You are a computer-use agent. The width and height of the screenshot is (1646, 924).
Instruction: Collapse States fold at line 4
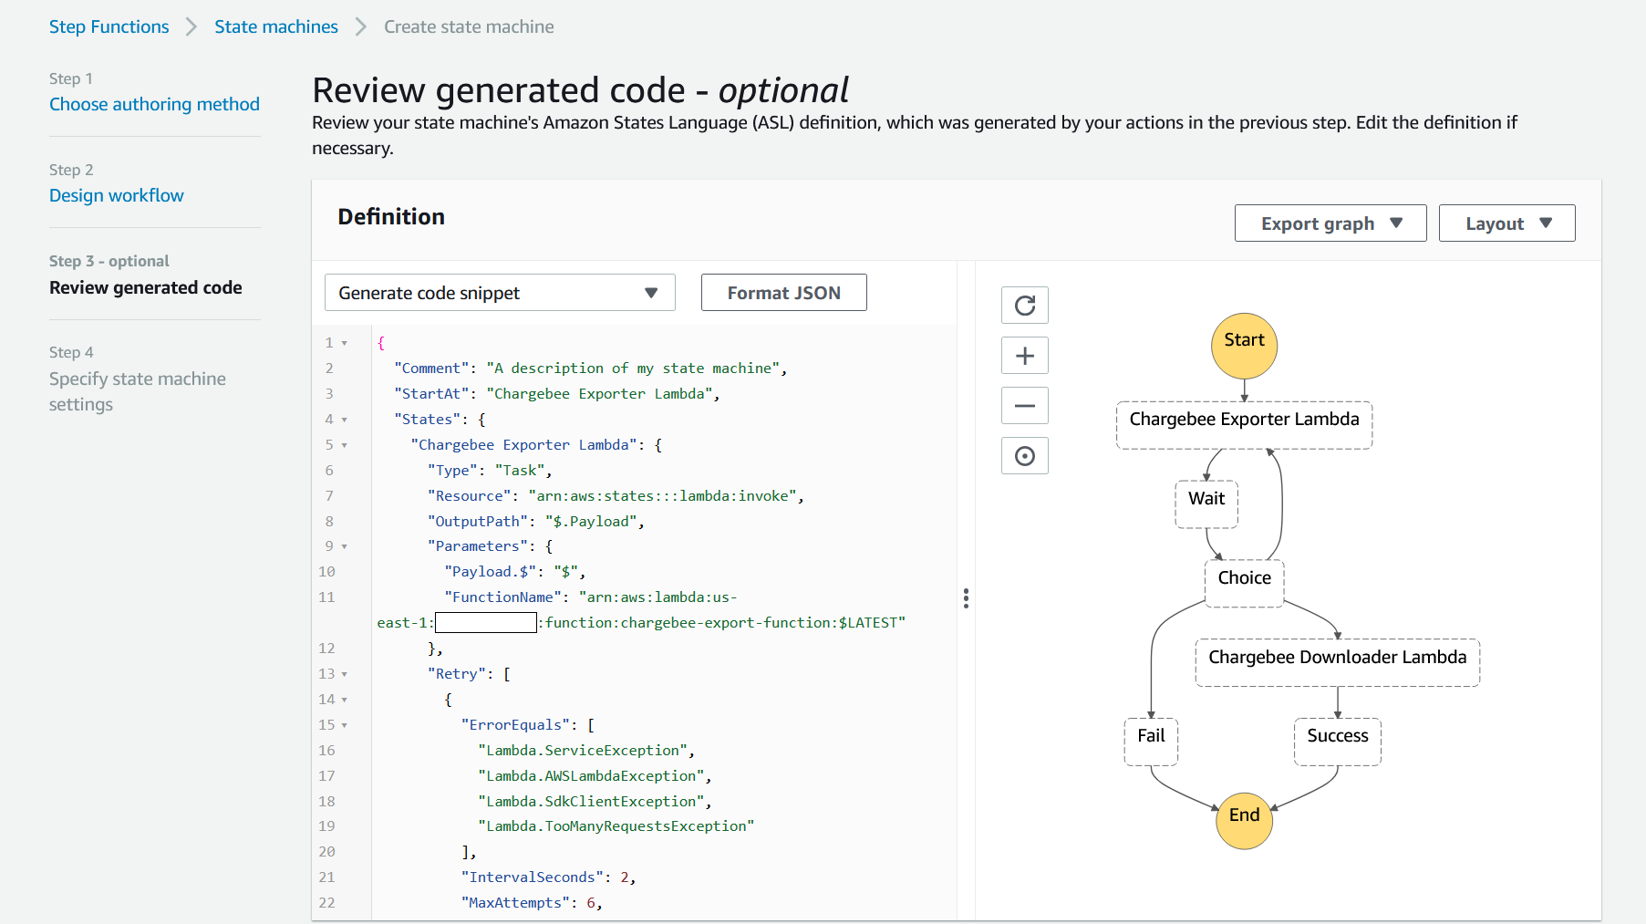tap(345, 420)
